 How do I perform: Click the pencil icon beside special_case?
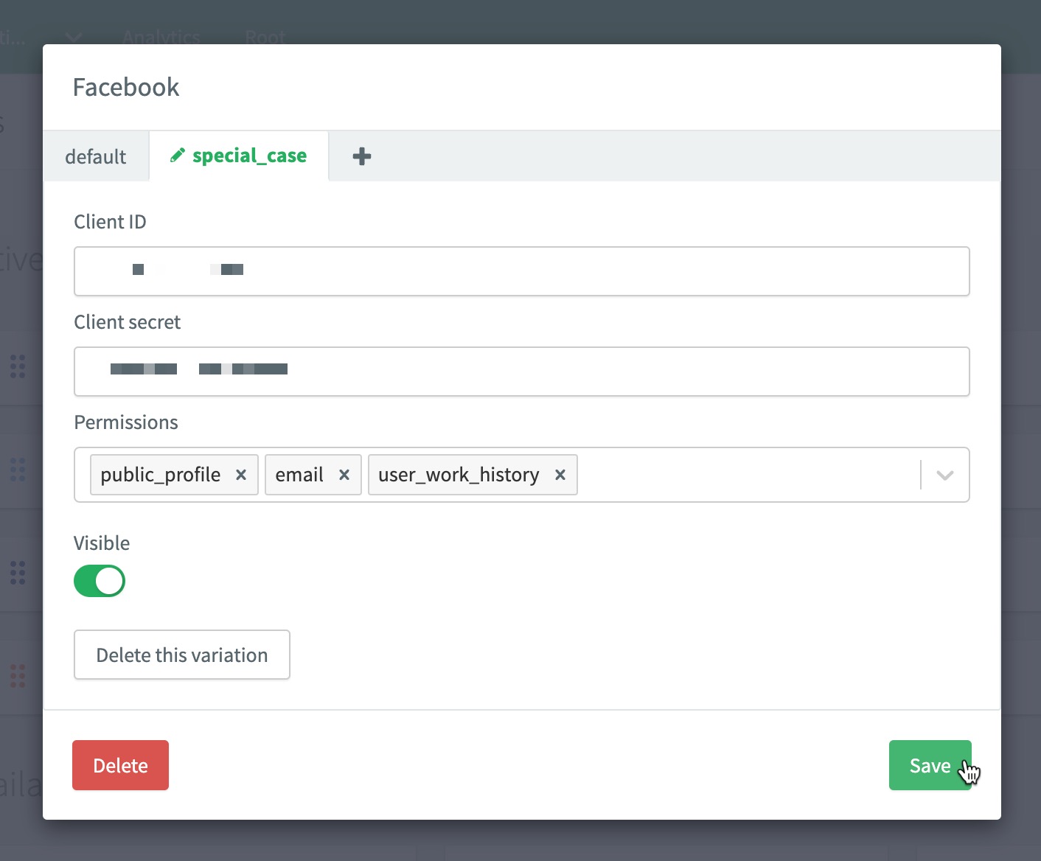(177, 155)
